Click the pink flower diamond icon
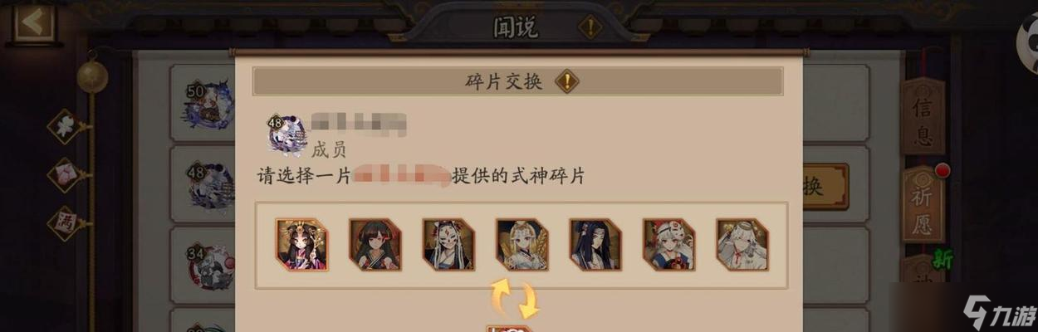 tap(66, 174)
